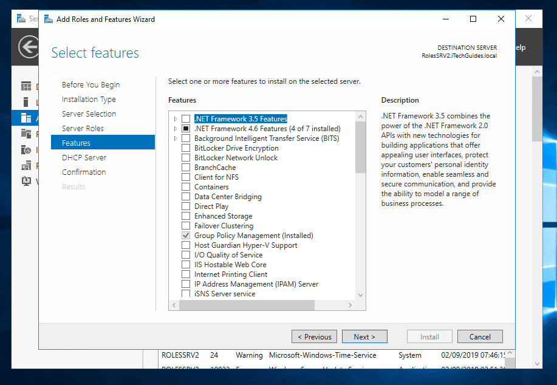Click features list scroll down arrow
Image resolution: width=557 pixels, height=385 pixels.
(360, 295)
